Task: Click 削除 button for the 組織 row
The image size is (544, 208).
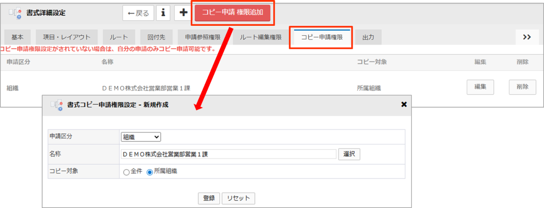Action: pyautogui.click(x=522, y=87)
